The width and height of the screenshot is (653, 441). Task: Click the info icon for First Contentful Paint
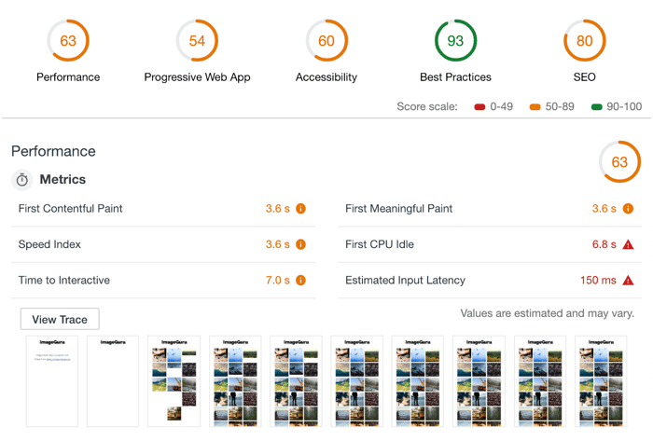(300, 209)
